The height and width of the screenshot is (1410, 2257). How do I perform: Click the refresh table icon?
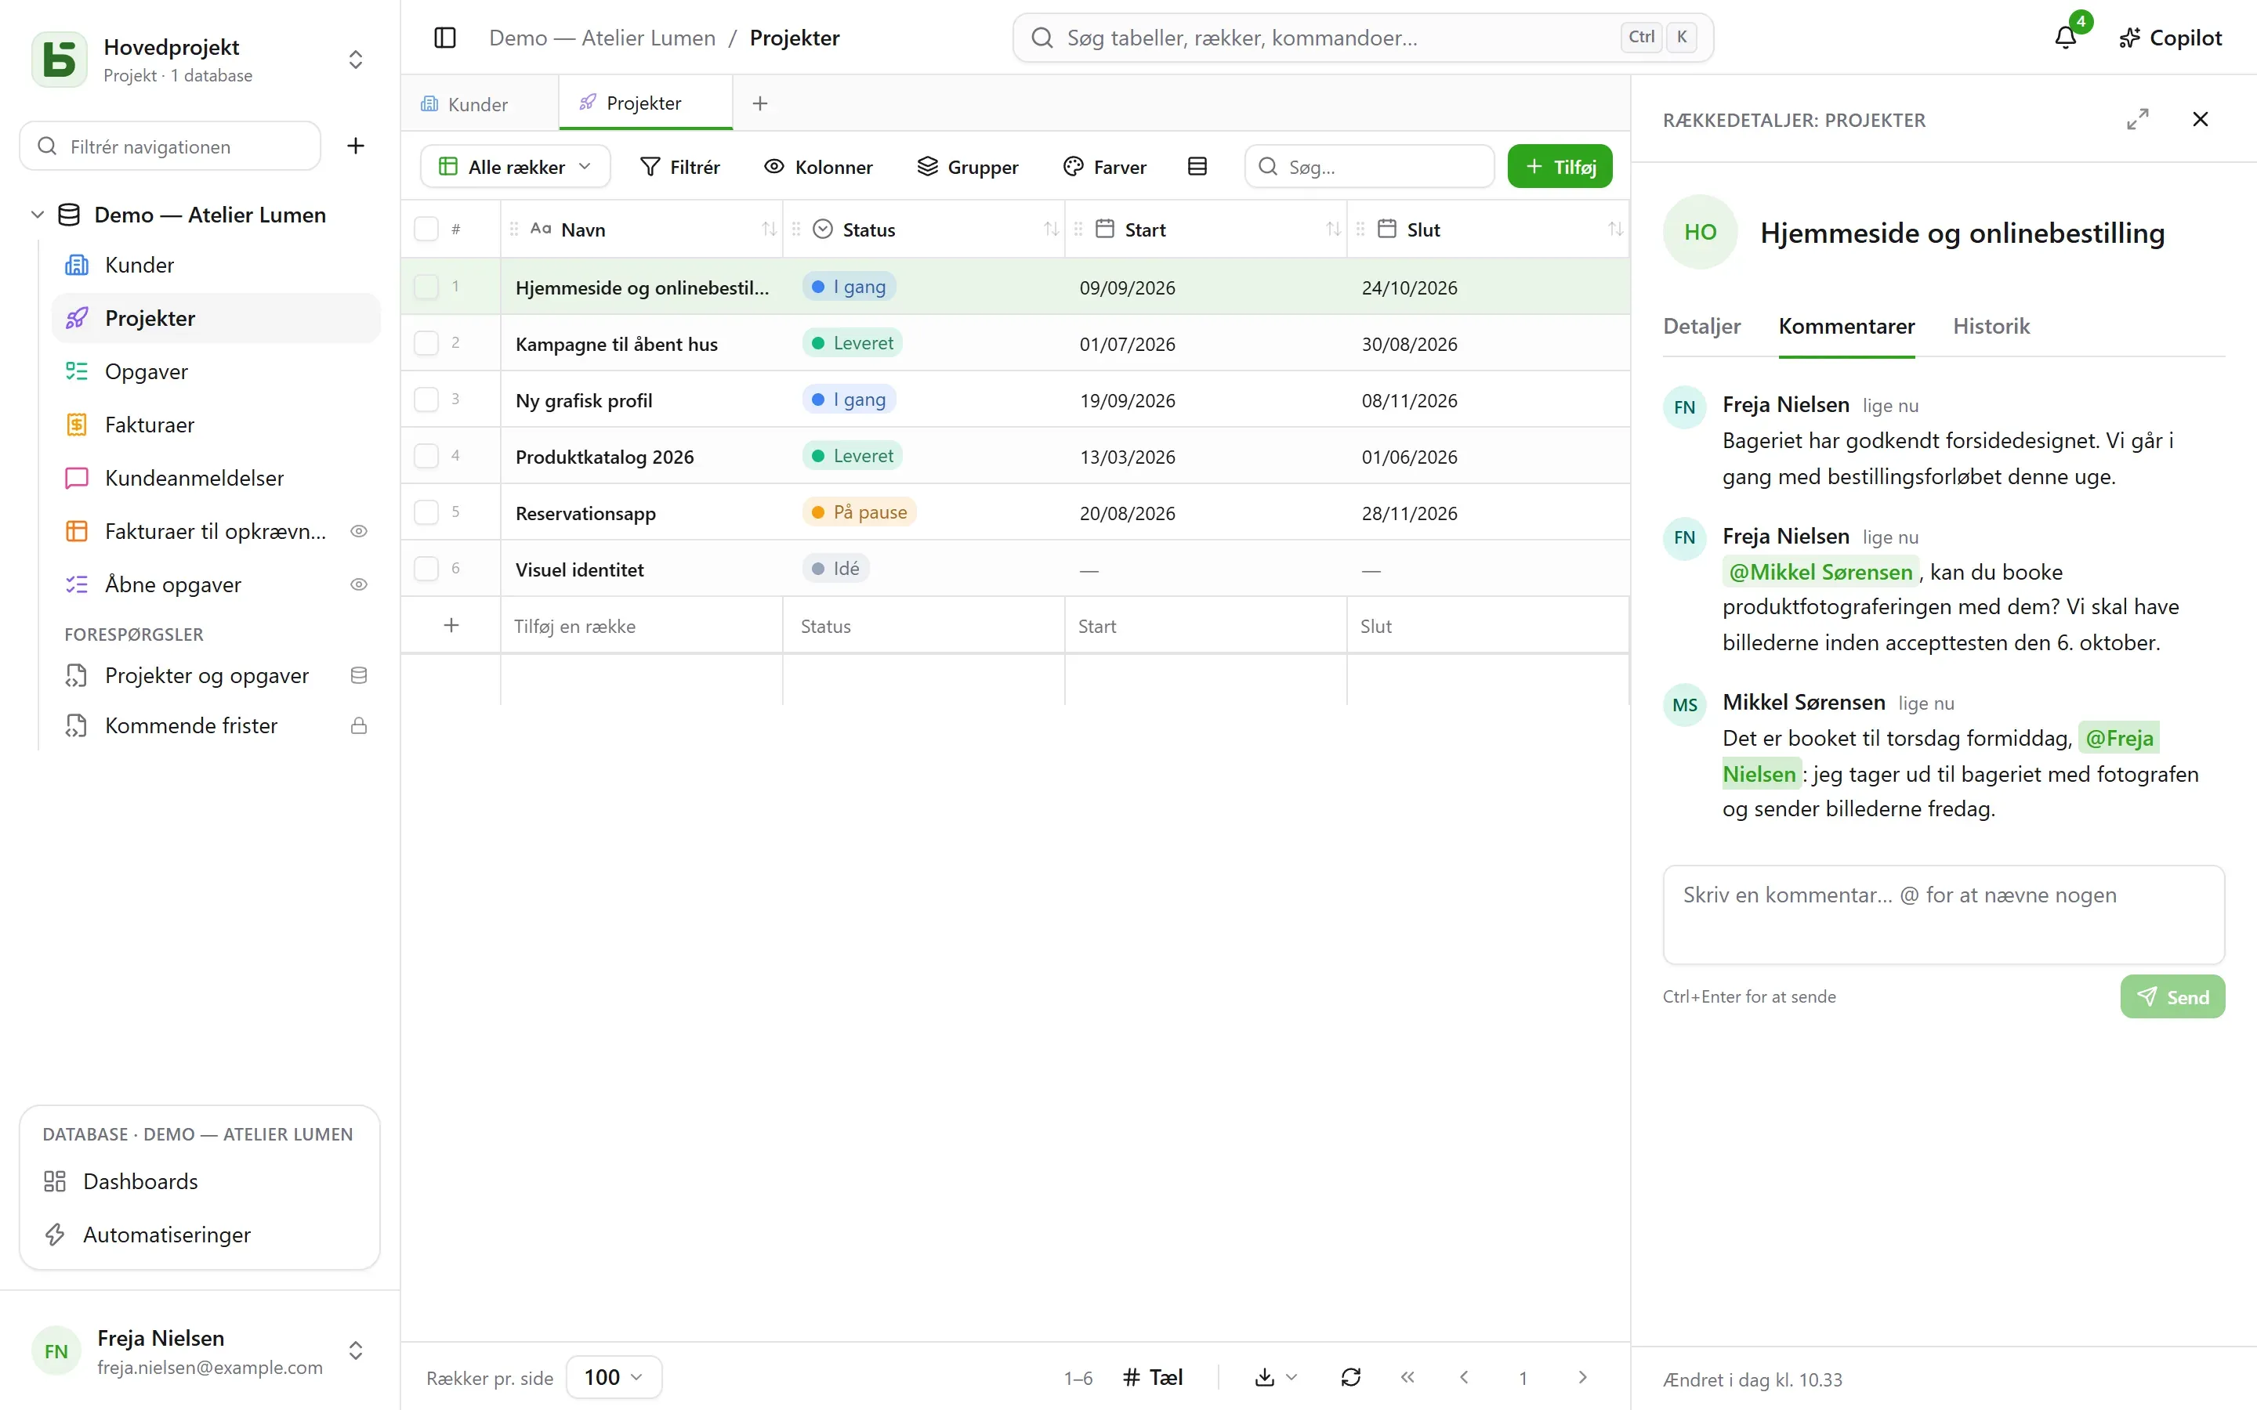tap(1350, 1376)
